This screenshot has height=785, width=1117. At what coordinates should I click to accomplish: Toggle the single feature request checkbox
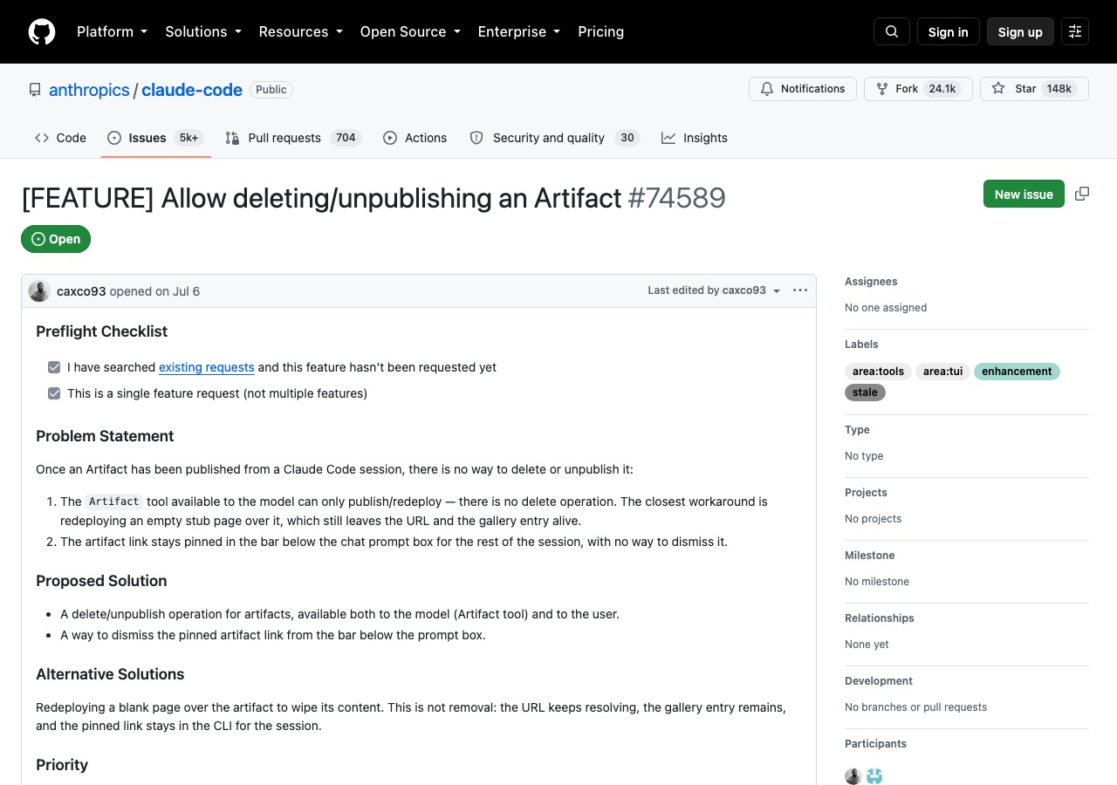54,393
